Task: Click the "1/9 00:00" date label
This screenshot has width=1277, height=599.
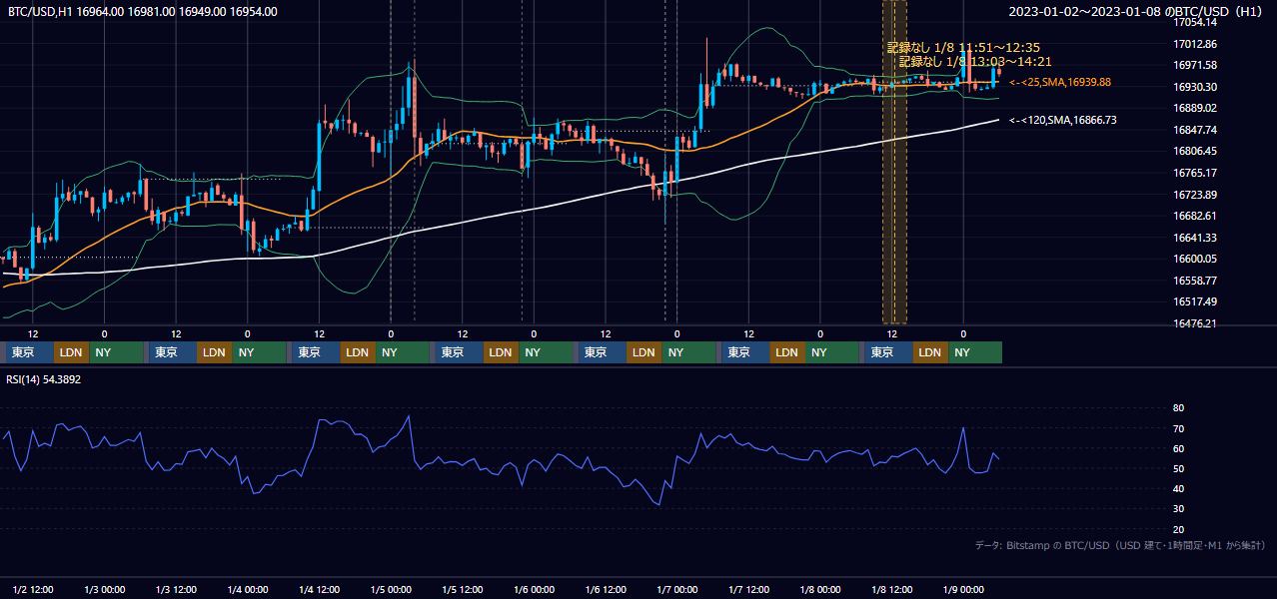Action: [x=963, y=589]
